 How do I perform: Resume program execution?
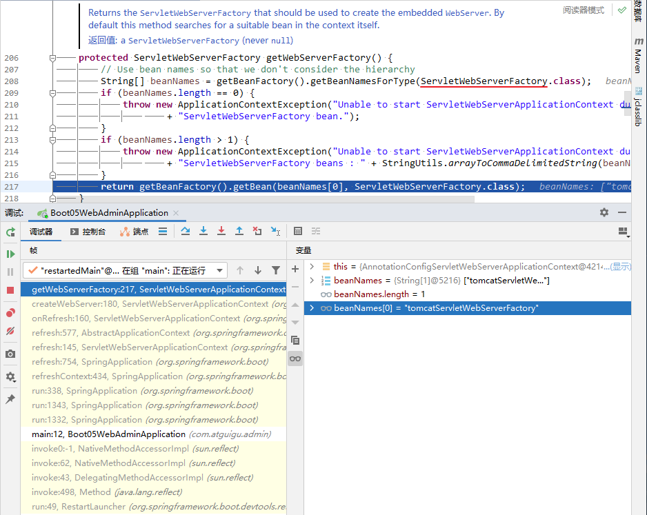11,254
